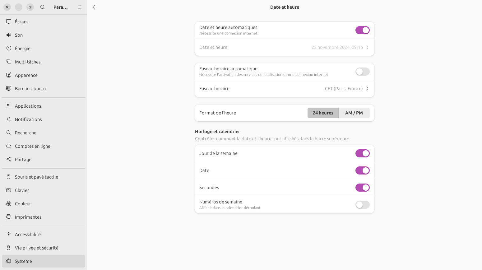Click the Comptes en ligne cloud icon

click(x=9, y=146)
